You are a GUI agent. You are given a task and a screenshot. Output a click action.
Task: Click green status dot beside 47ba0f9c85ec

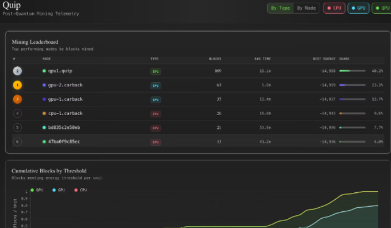44,142
